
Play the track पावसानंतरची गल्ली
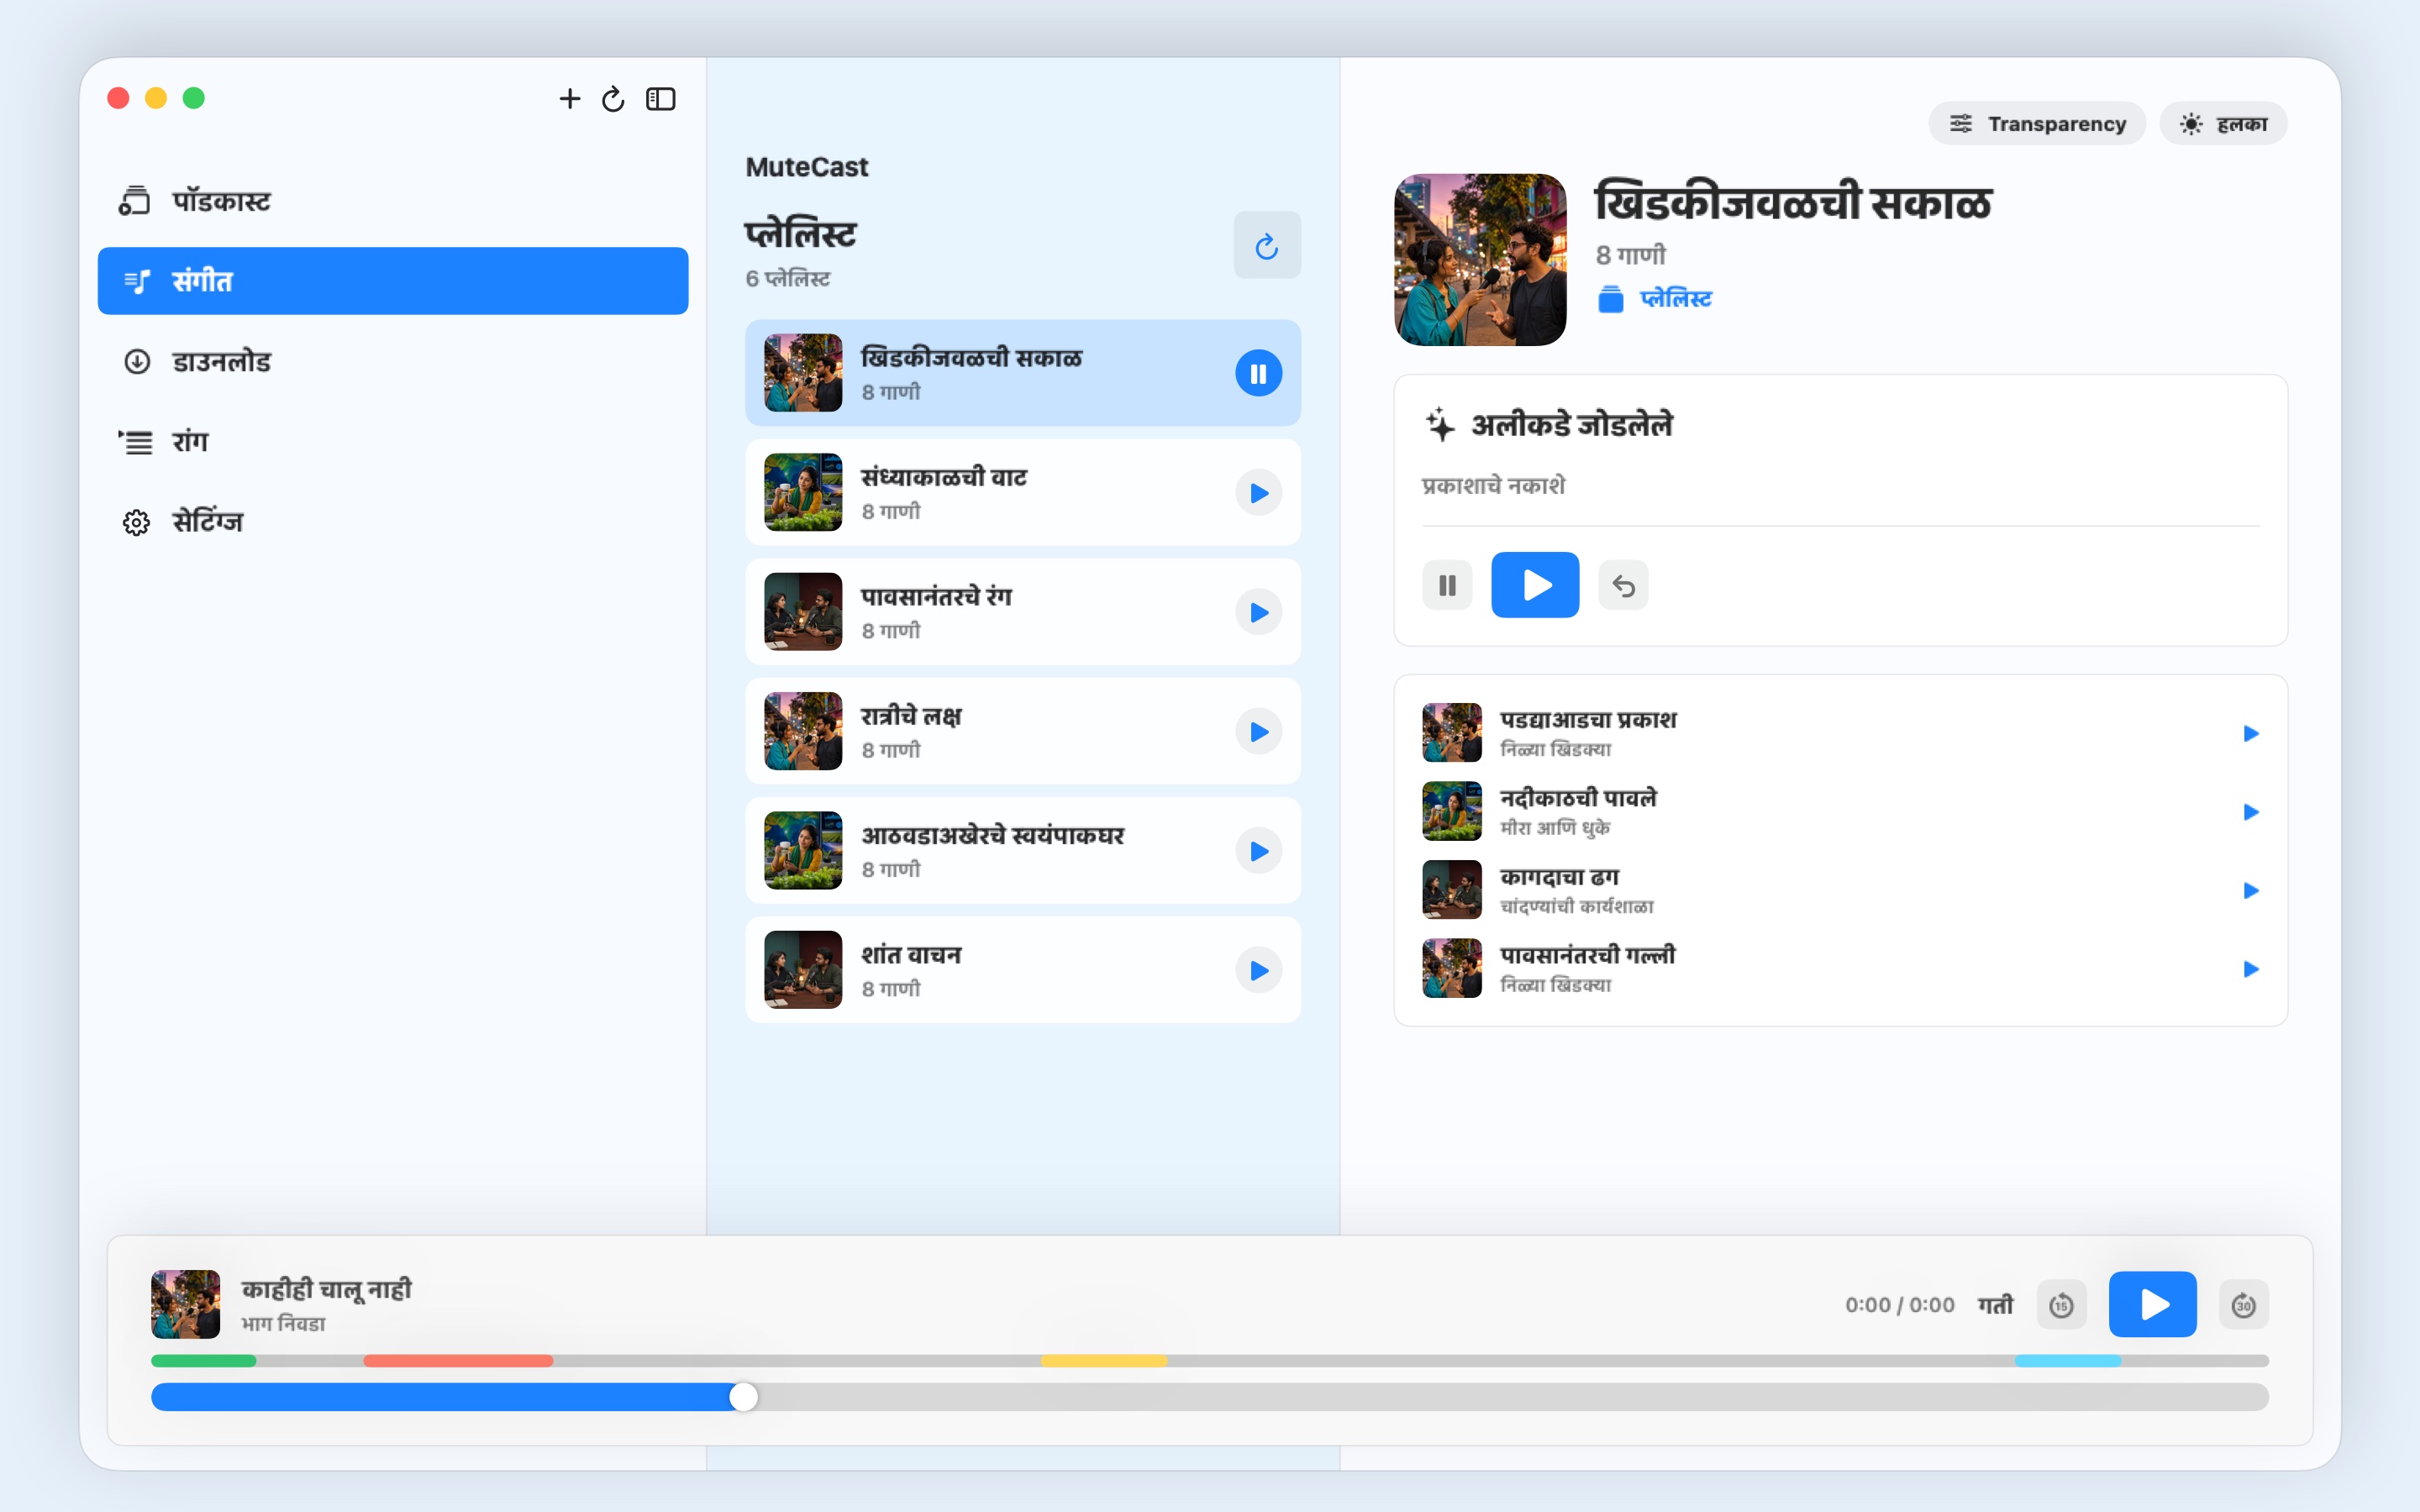click(x=2250, y=969)
